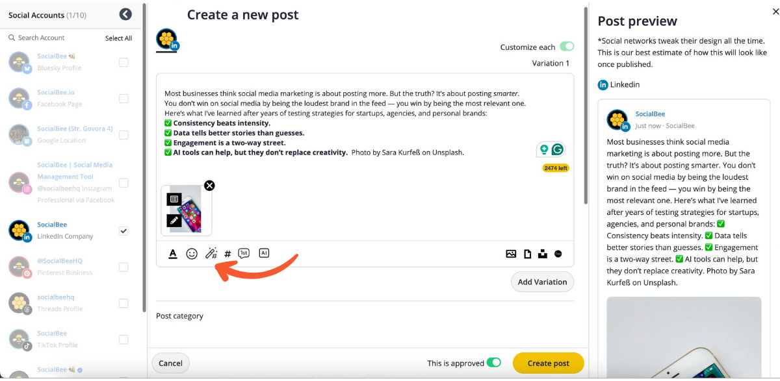The width and height of the screenshot is (780, 381).
Task: Toggle the This is approved switch
Action: 494,363
